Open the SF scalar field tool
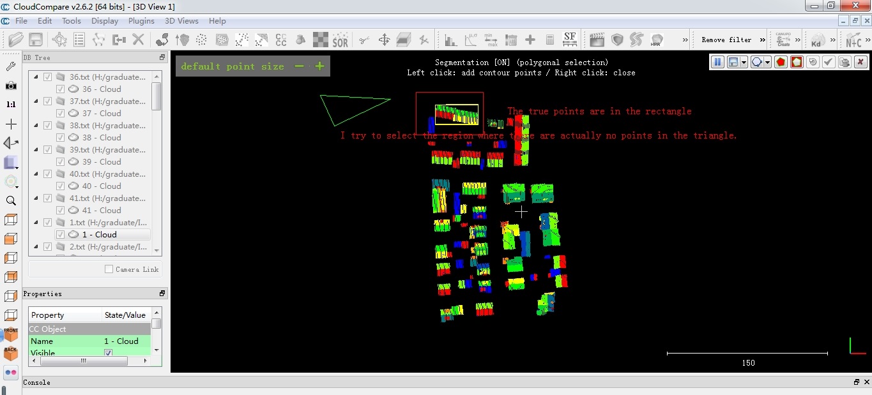 click(570, 40)
